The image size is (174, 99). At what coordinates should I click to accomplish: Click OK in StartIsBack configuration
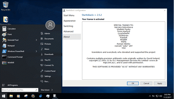[x=133, y=83]
